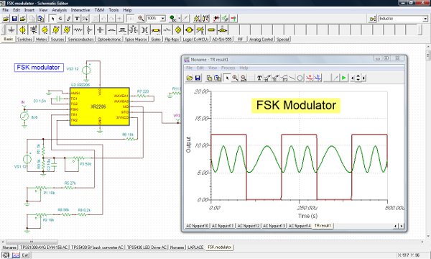
Task: Pick the capacitor component from toolbar
Action: (x=100, y=29)
